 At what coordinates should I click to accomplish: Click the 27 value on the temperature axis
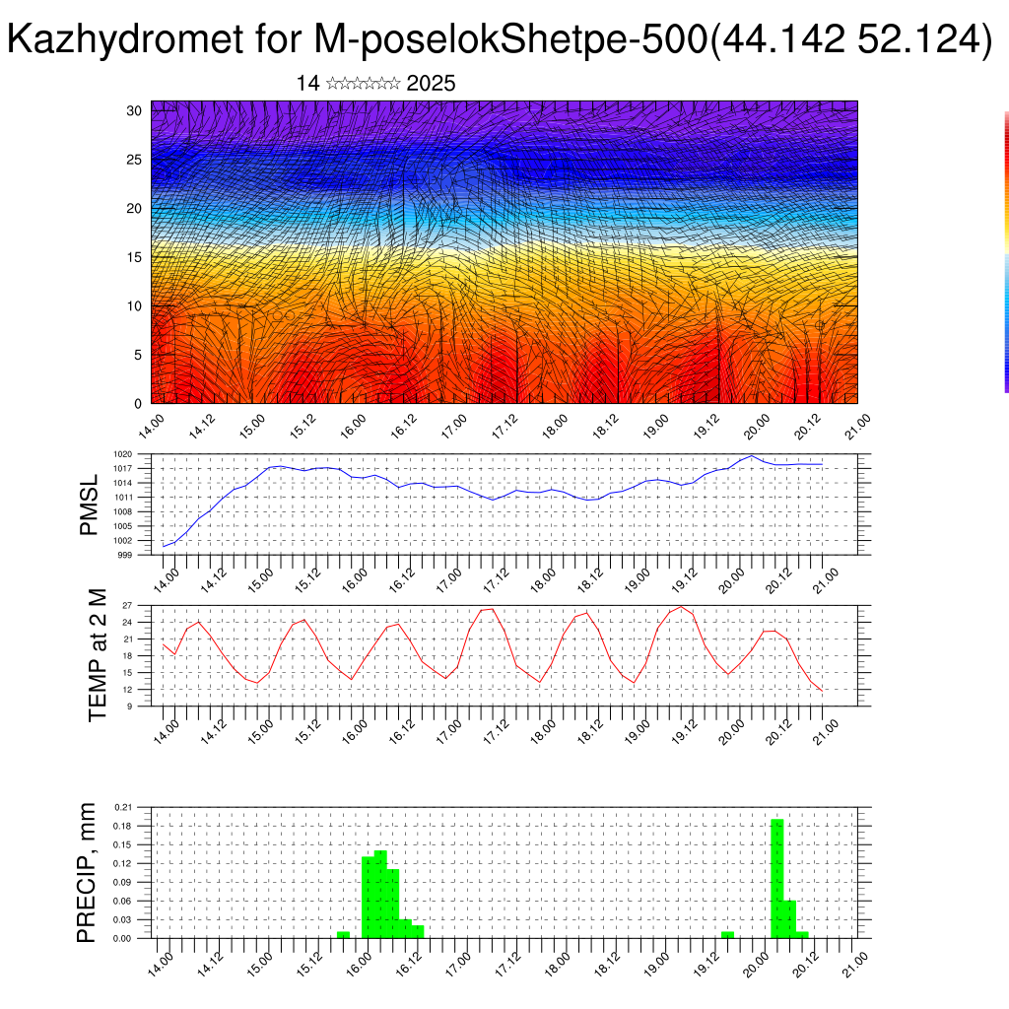click(127, 606)
